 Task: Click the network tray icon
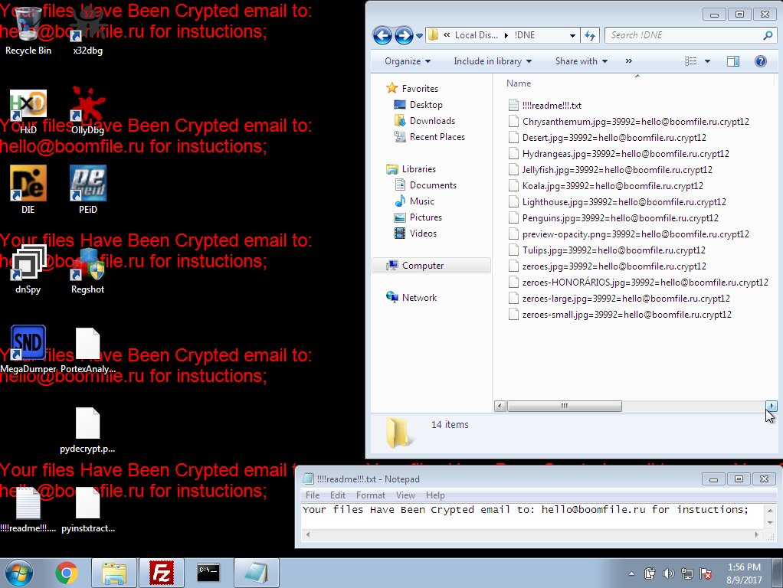(x=687, y=574)
